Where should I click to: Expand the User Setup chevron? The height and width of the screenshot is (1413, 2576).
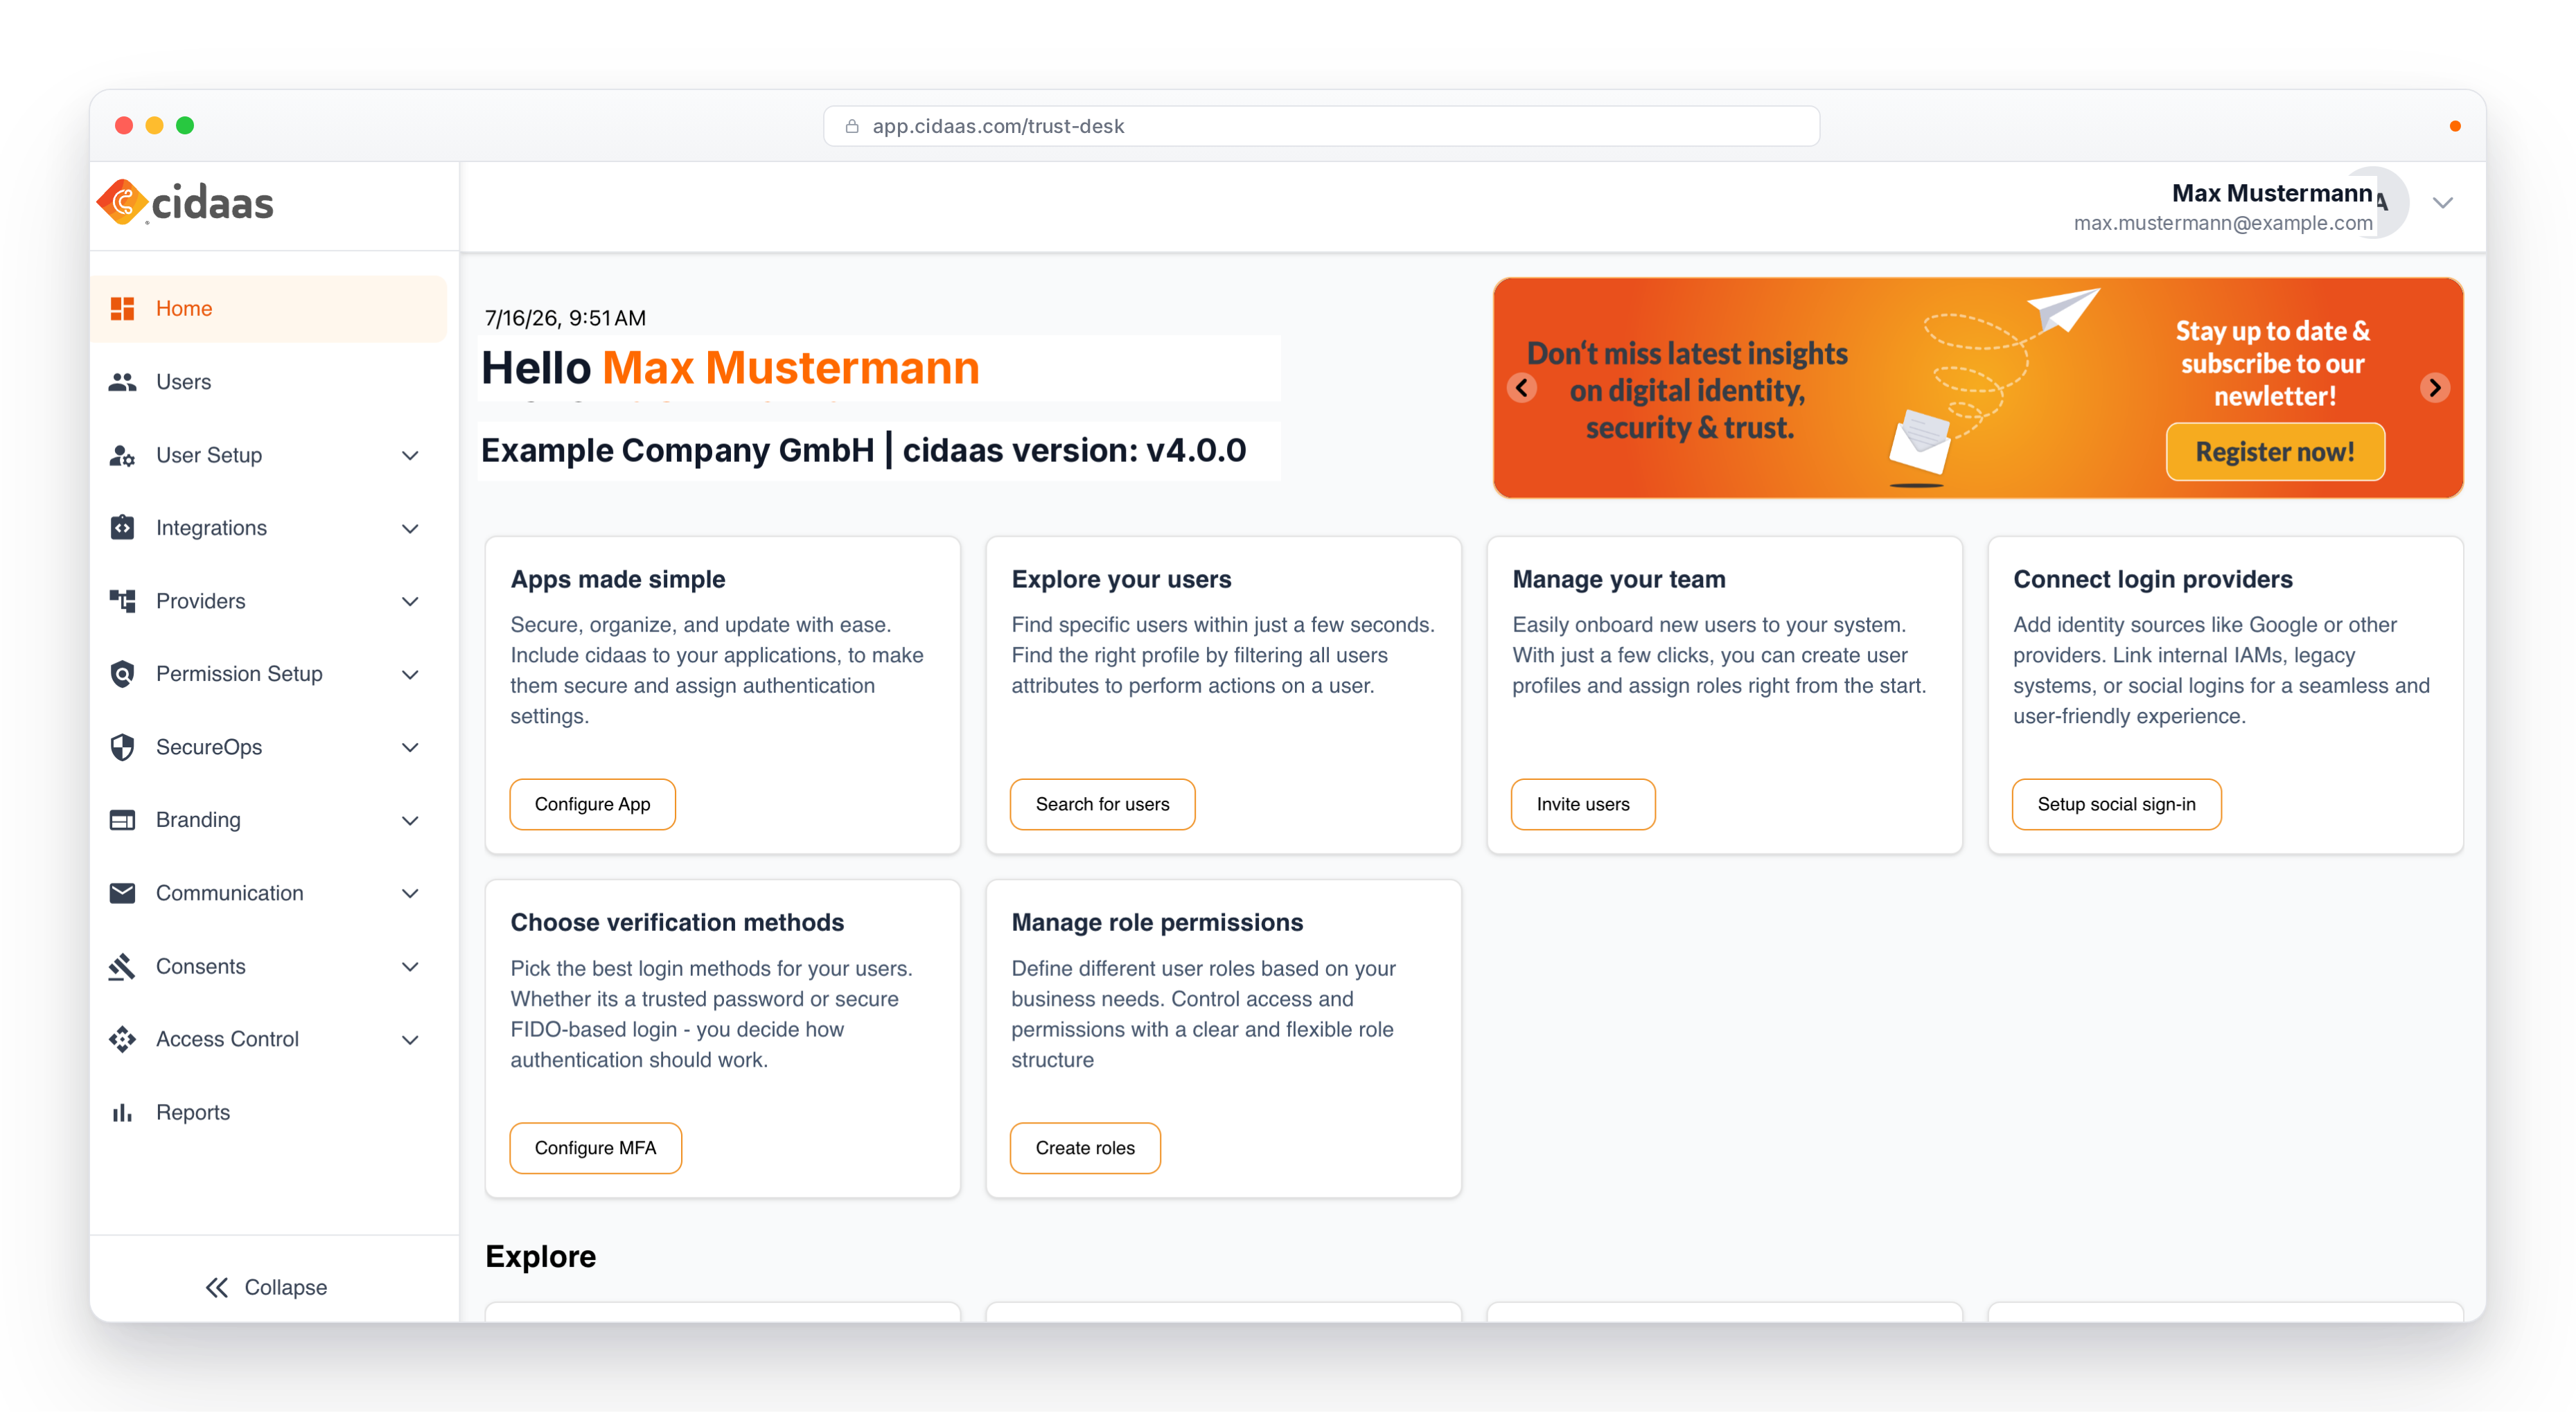click(410, 455)
